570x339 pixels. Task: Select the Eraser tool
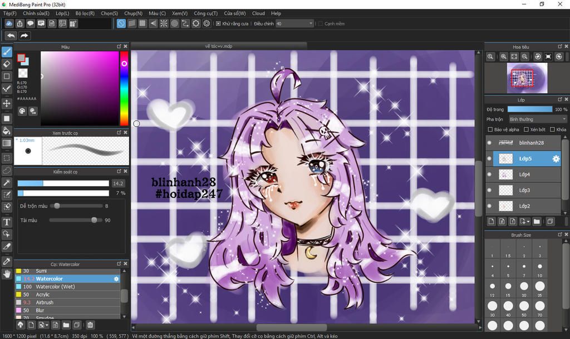pyautogui.click(x=7, y=64)
